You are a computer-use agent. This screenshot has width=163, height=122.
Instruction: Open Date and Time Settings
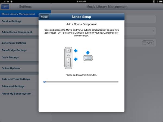click(x=19, y=79)
